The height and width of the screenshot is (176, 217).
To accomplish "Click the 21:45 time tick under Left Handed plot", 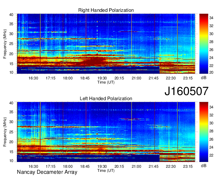I will coord(153,166).
